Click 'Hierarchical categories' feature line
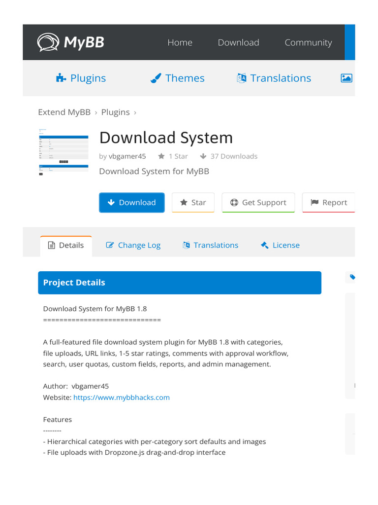The height and width of the screenshot is (505, 378). click(x=155, y=441)
